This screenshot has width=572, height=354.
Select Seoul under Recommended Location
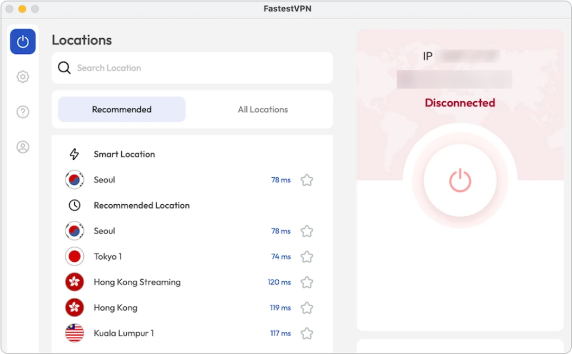coord(104,231)
